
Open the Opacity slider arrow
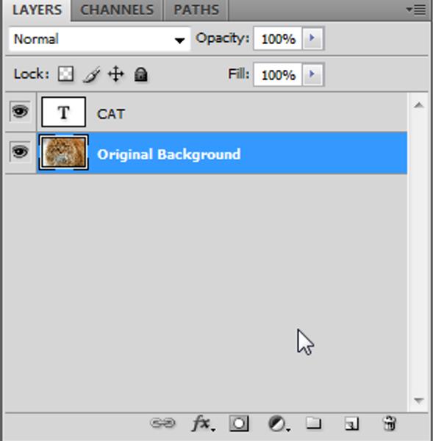[x=312, y=38]
